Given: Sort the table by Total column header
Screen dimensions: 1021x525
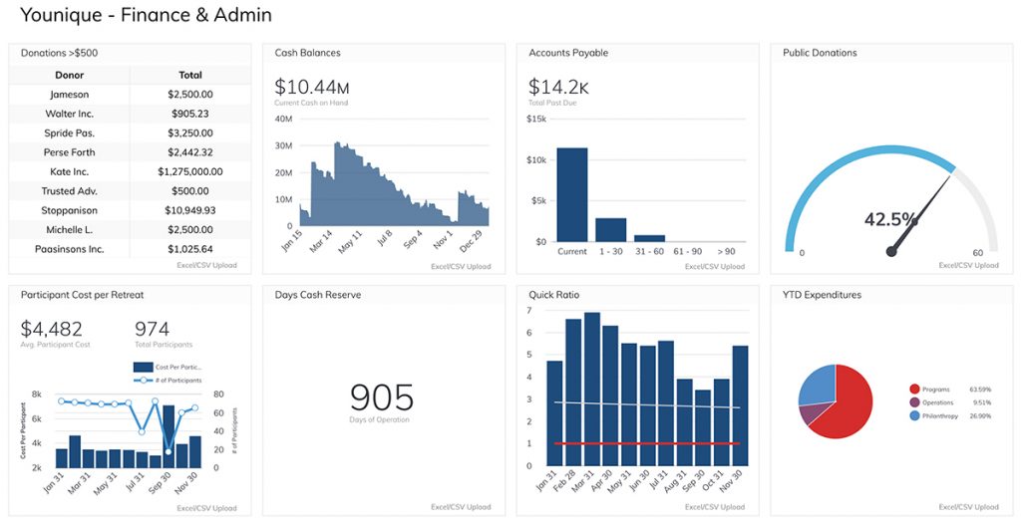Looking at the screenshot, I should tap(190, 75).
